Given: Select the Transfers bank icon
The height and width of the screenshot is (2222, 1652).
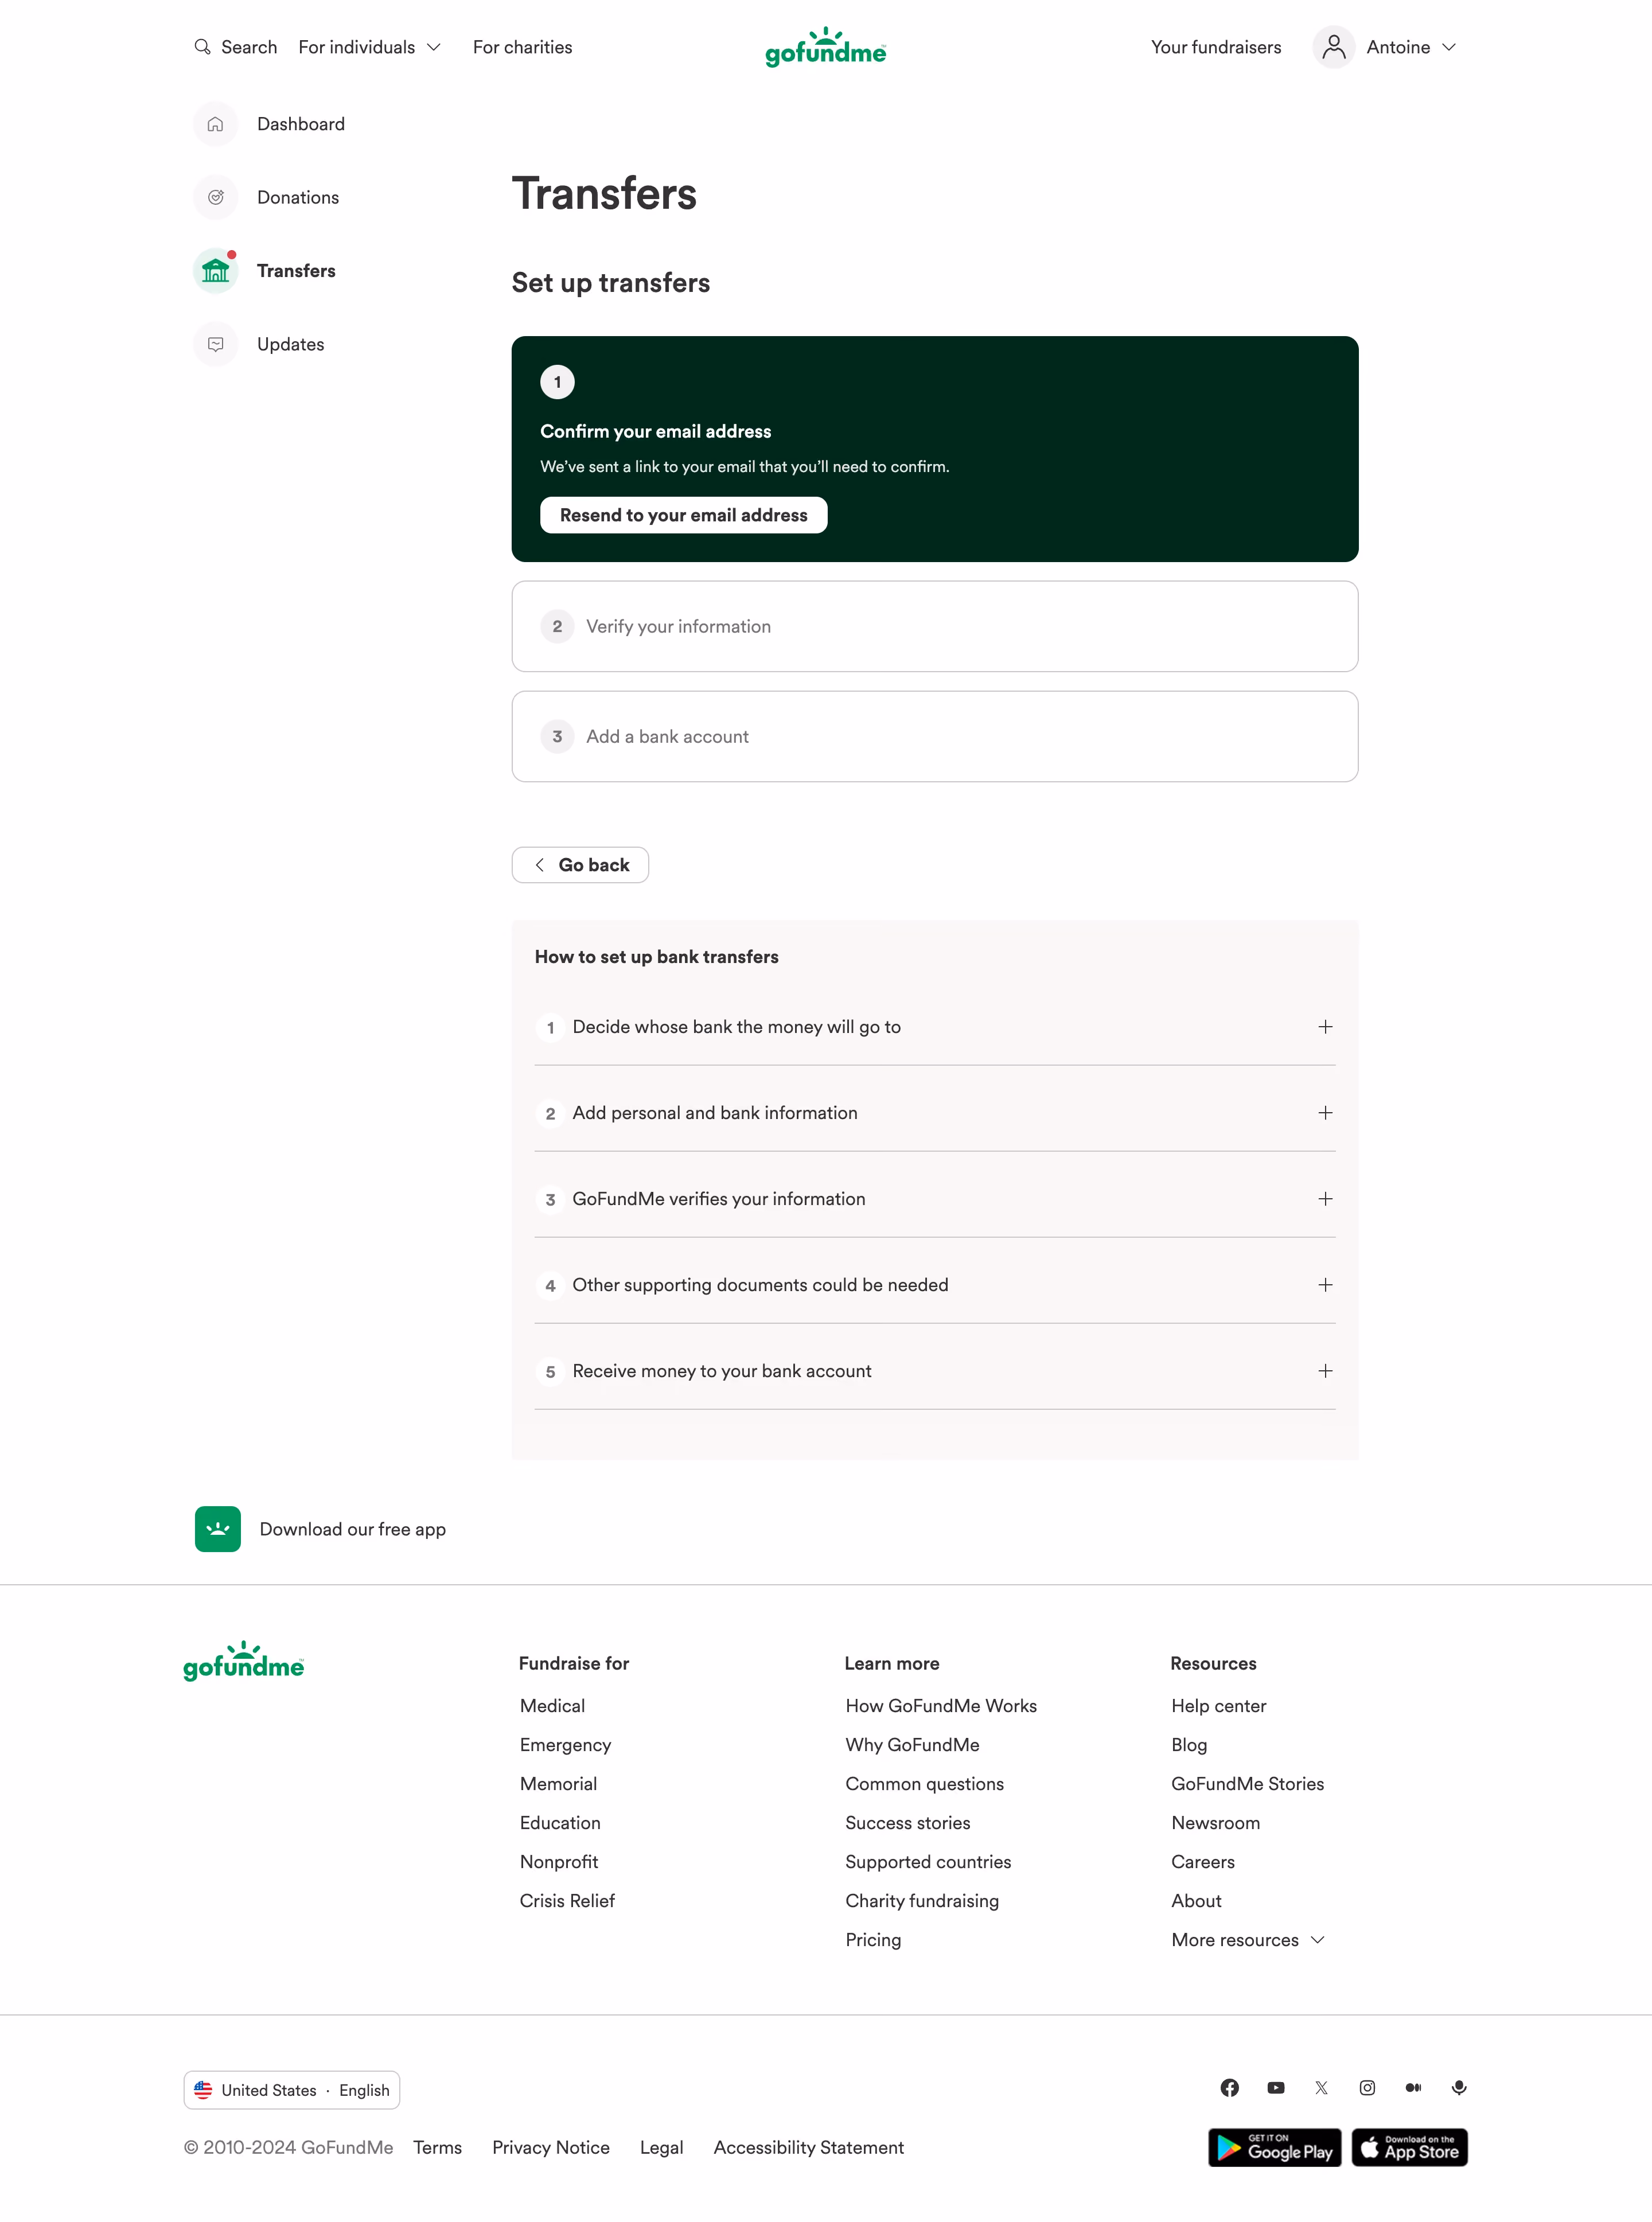Looking at the screenshot, I should pos(215,271).
